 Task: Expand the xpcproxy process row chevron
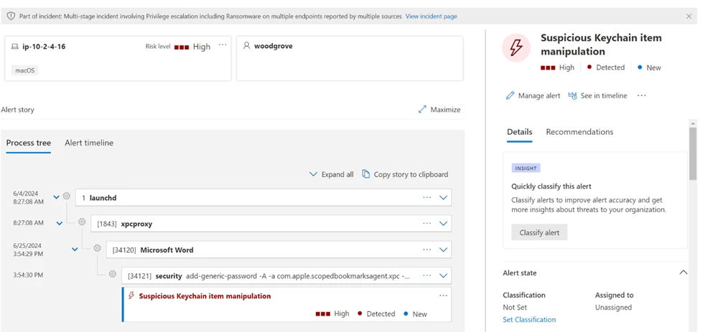pyautogui.click(x=443, y=224)
